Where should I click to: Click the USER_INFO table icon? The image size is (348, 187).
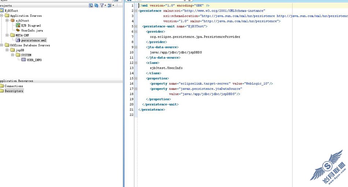click(x=23, y=60)
